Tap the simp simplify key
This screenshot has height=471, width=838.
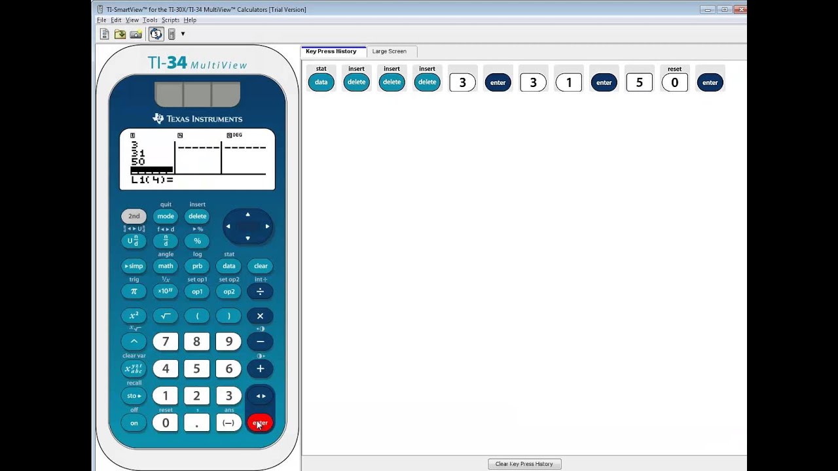[134, 266]
